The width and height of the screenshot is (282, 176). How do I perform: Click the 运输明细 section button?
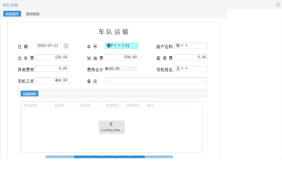click(29, 93)
